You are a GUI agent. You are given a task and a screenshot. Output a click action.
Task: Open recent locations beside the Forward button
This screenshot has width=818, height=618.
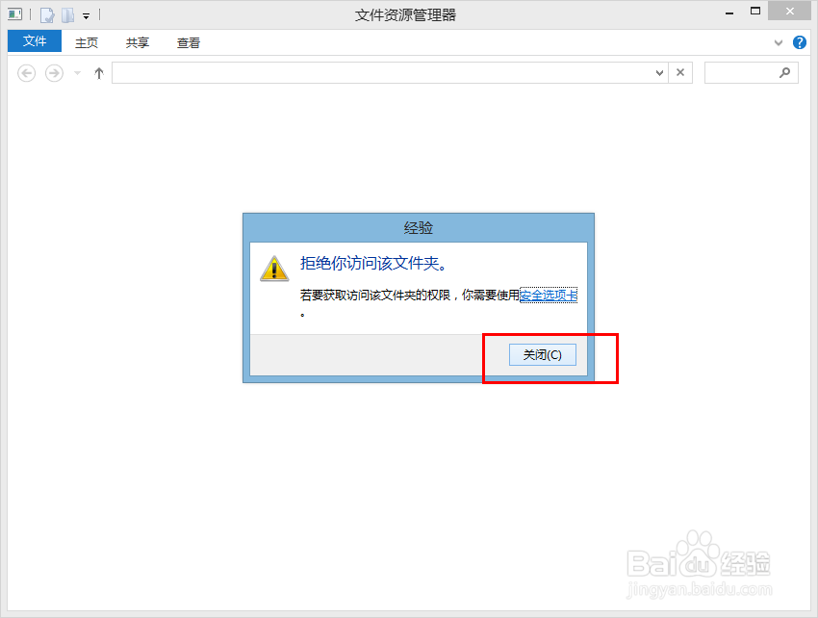(75, 72)
